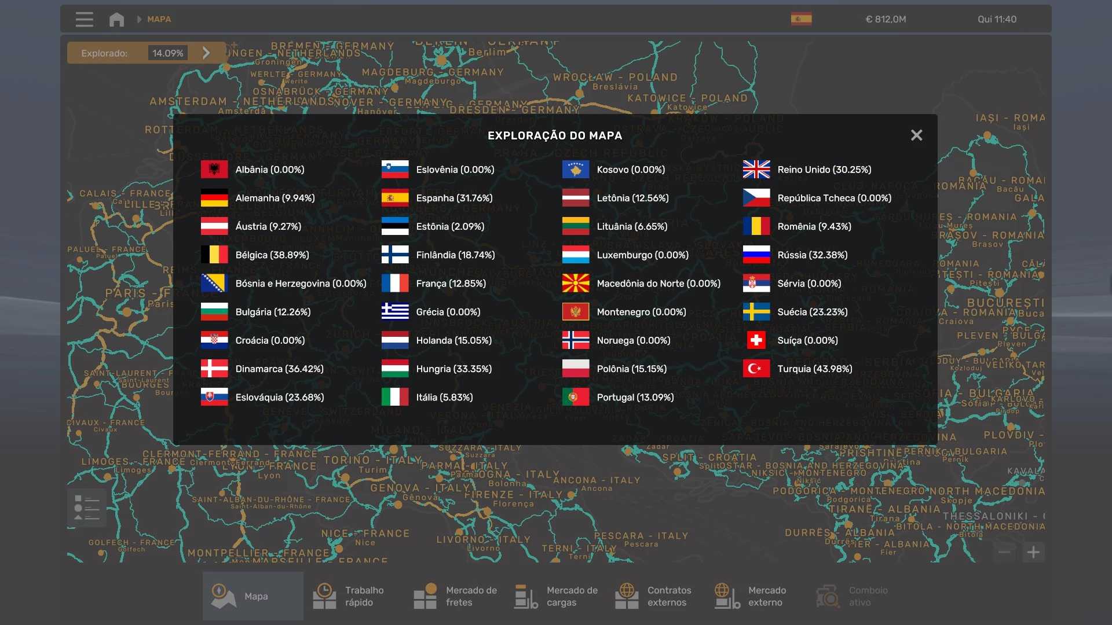The width and height of the screenshot is (1112, 625).
Task: Close the Exploração do Mapa dialog
Action: (x=916, y=135)
